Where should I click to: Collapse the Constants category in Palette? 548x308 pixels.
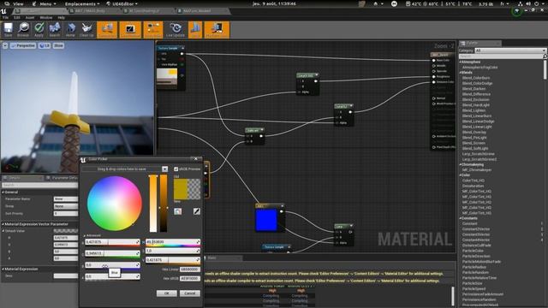click(461, 218)
